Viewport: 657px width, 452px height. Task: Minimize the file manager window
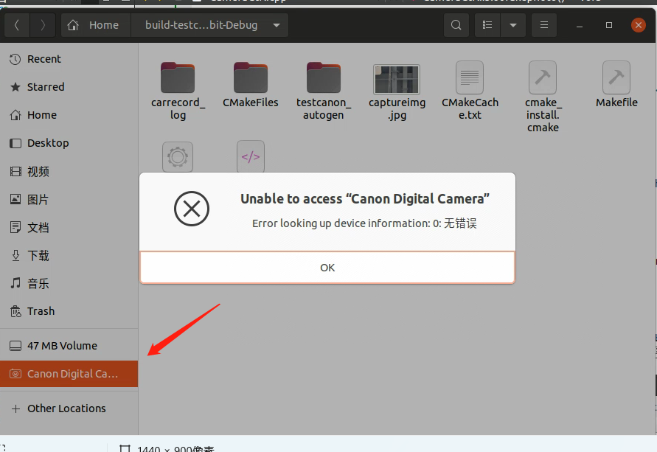[x=580, y=25]
